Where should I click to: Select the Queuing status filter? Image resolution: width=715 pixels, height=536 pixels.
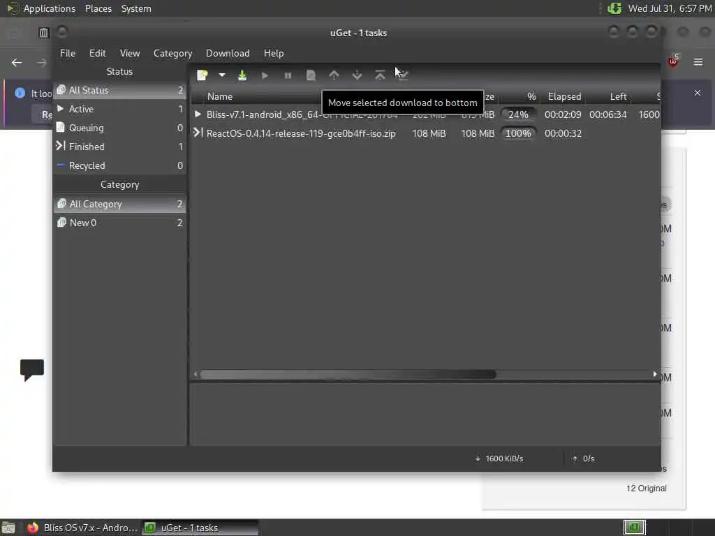click(120, 128)
